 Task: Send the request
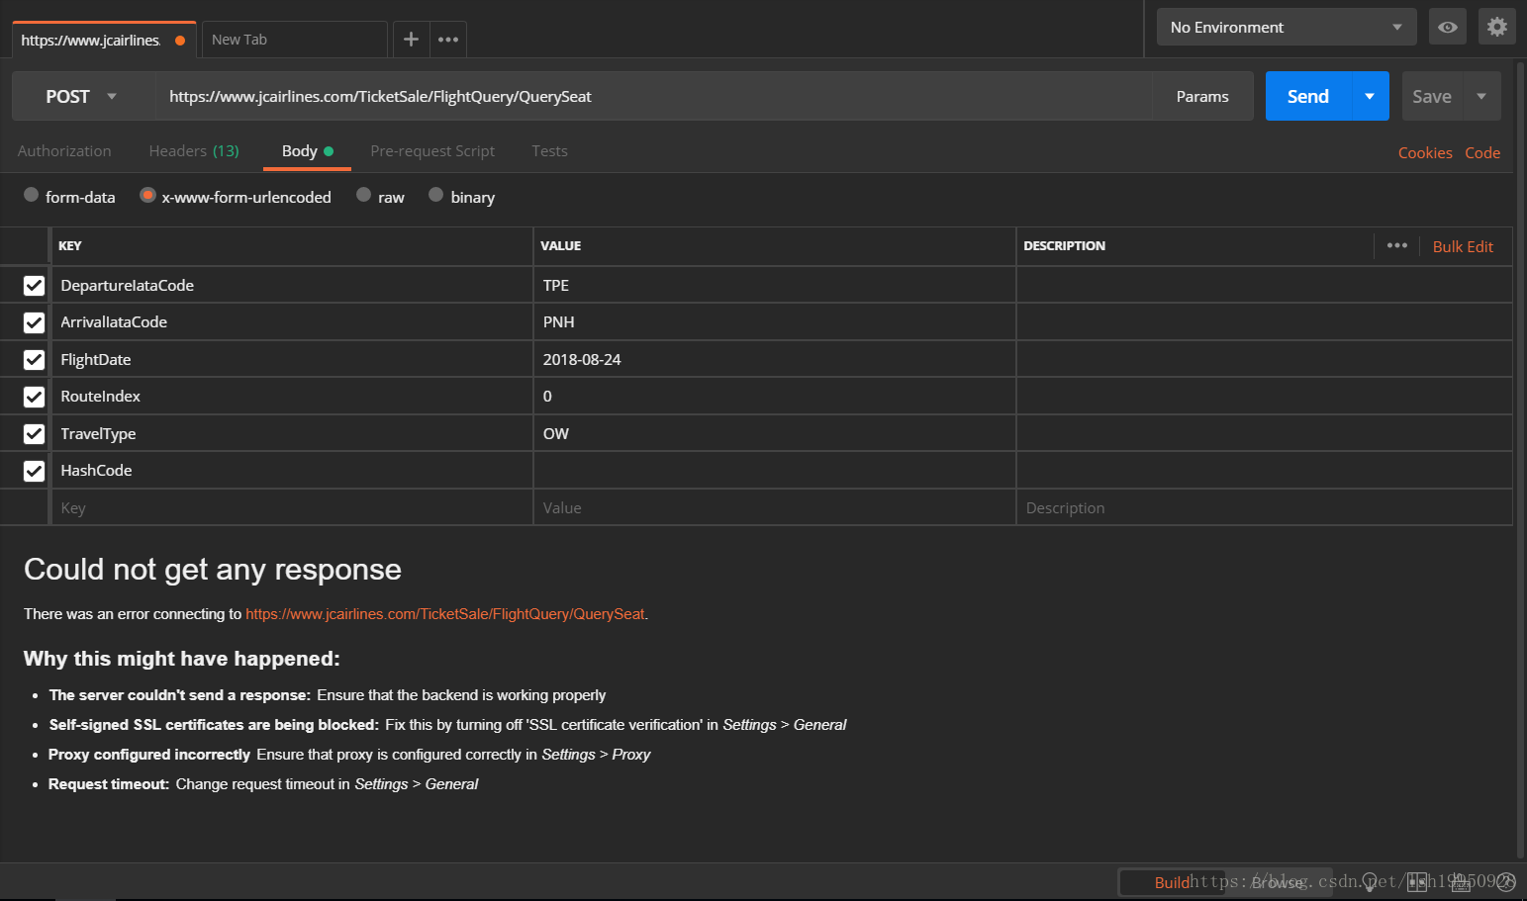click(x=1308, y=96)
